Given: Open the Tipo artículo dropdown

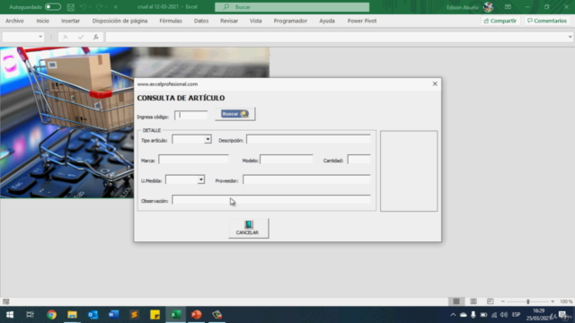Looking at the screenshot, I should click(x=208, y=139).
